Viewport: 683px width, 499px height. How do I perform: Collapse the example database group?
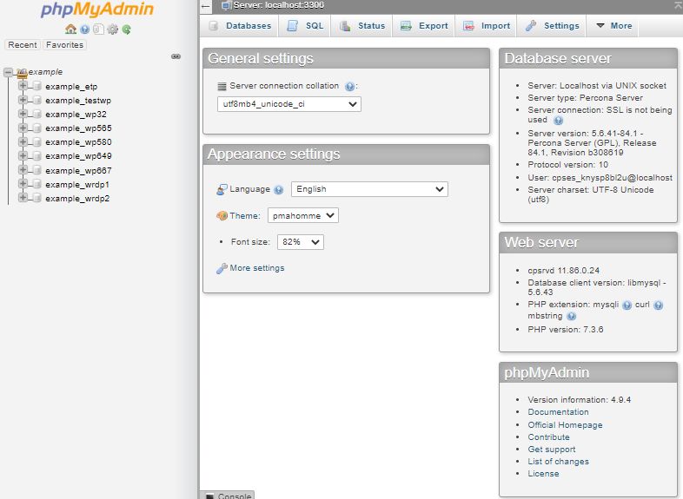tap(8, 72)
